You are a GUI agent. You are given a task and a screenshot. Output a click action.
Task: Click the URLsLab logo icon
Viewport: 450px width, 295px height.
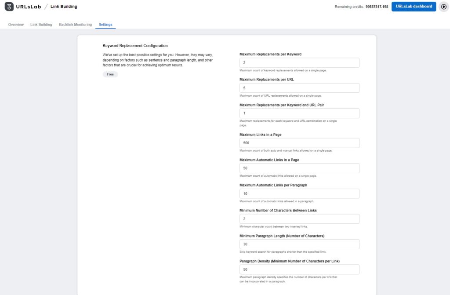(x=9, y=7)
